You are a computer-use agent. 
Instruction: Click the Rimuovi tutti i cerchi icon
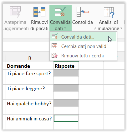click(54, 55)
